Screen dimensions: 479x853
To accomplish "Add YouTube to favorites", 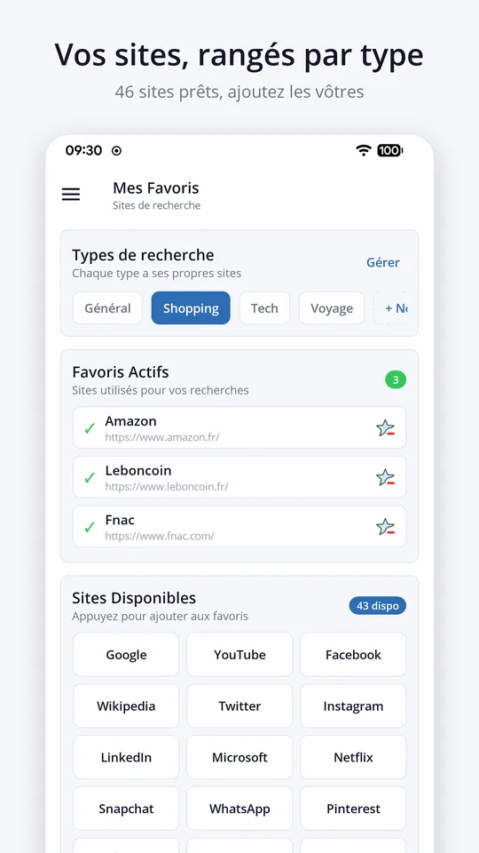I will pyautogui.click(x=239, y=655).
